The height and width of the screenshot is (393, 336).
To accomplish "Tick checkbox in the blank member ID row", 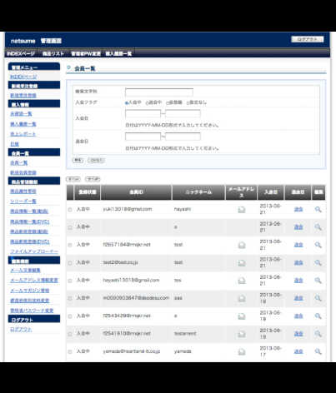I will click(70, 227).
